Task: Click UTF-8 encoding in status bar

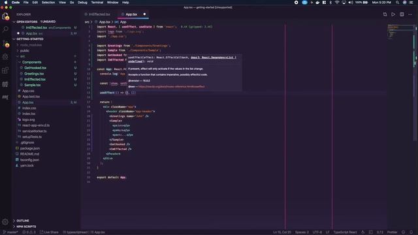Action: [x=317, y=232]
